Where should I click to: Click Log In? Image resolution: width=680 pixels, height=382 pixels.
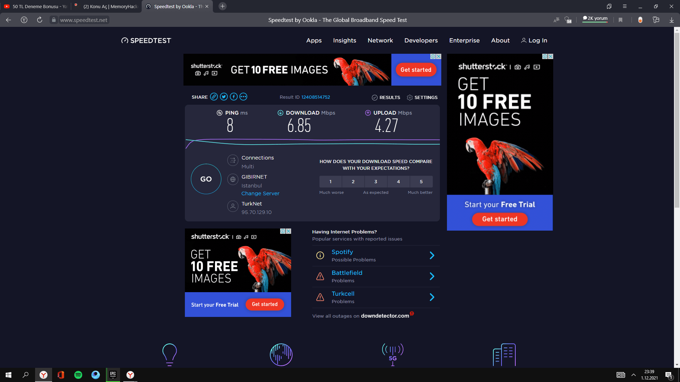click(534, 41)
